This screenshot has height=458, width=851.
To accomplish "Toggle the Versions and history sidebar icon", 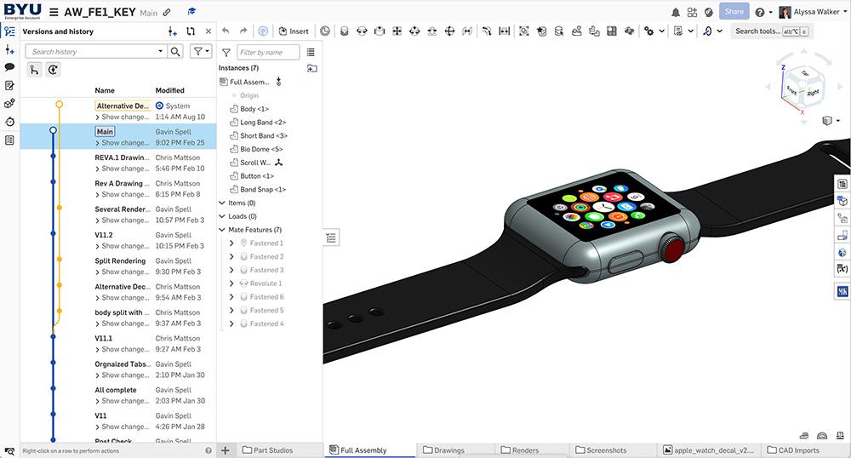I will click(x=9, y=31).
